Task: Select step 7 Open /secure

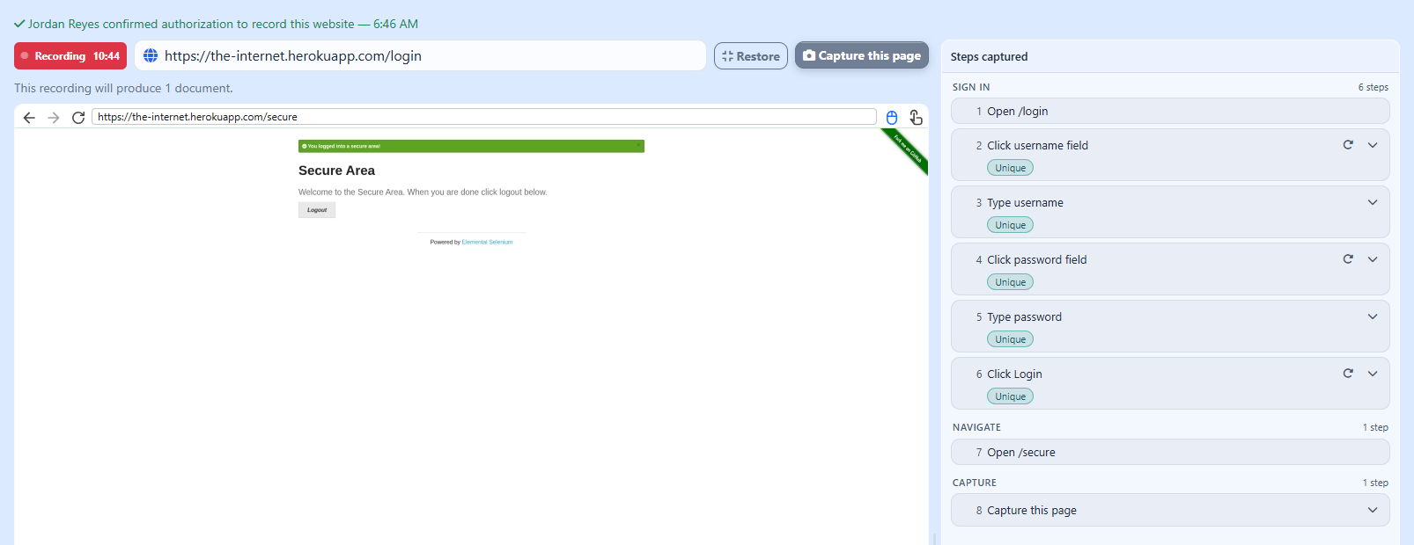Action: [1170, 452]
